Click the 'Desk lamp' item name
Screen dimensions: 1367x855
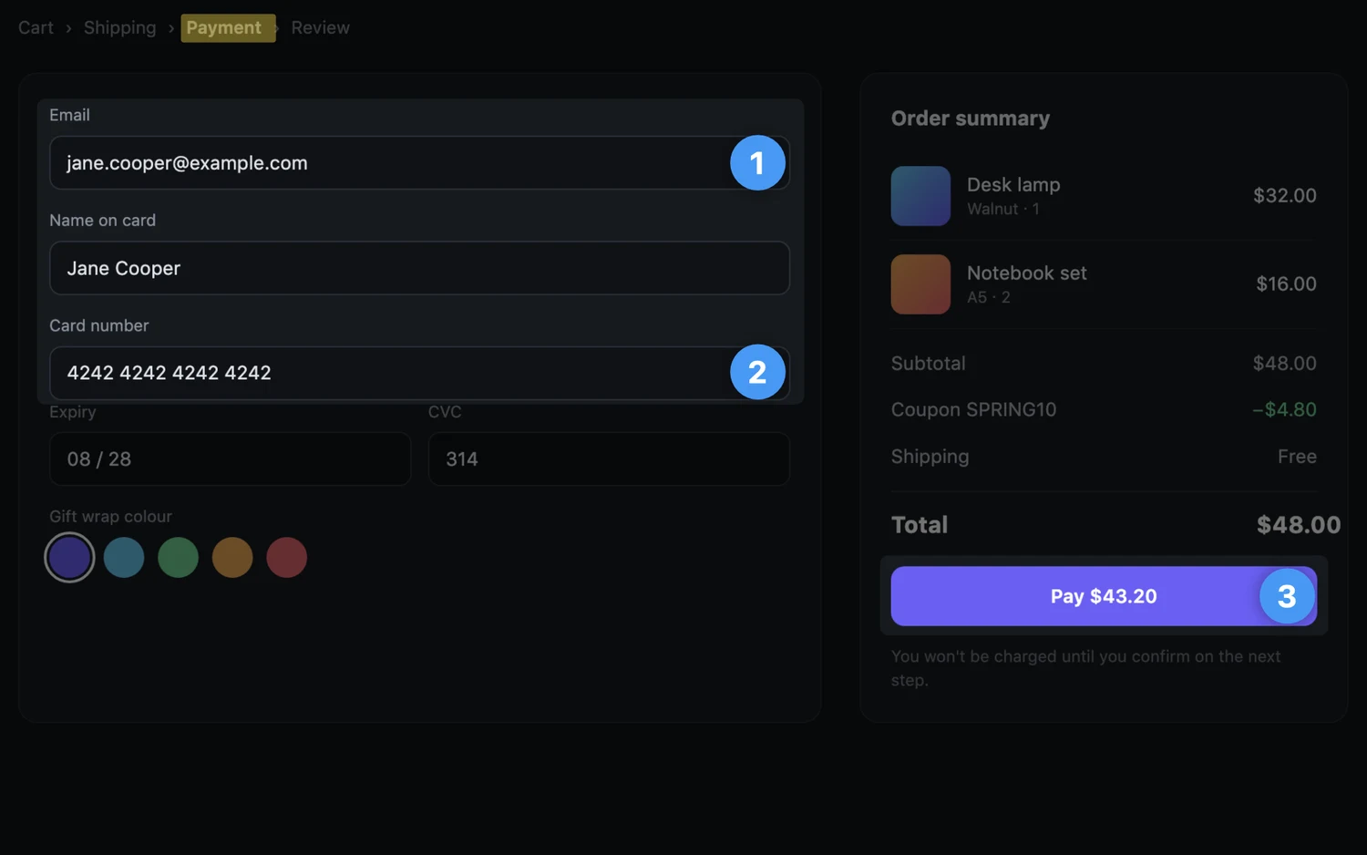[1013, 185]
